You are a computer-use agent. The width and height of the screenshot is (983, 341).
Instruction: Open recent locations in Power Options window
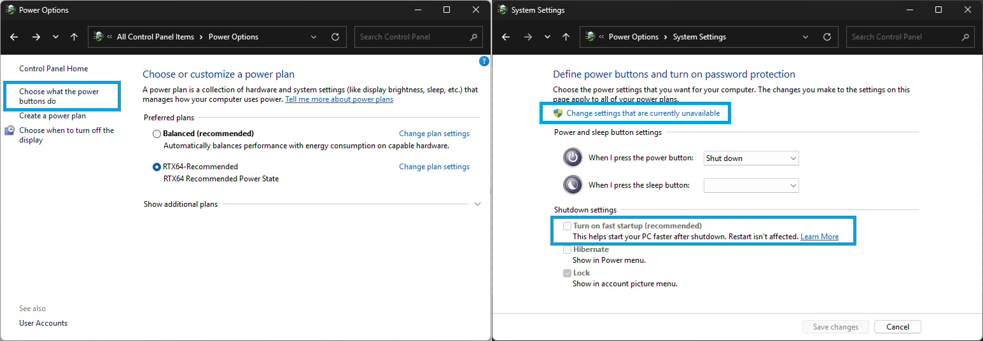(55, 37)
